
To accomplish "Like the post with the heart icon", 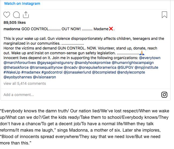I will tap(7, 15).
